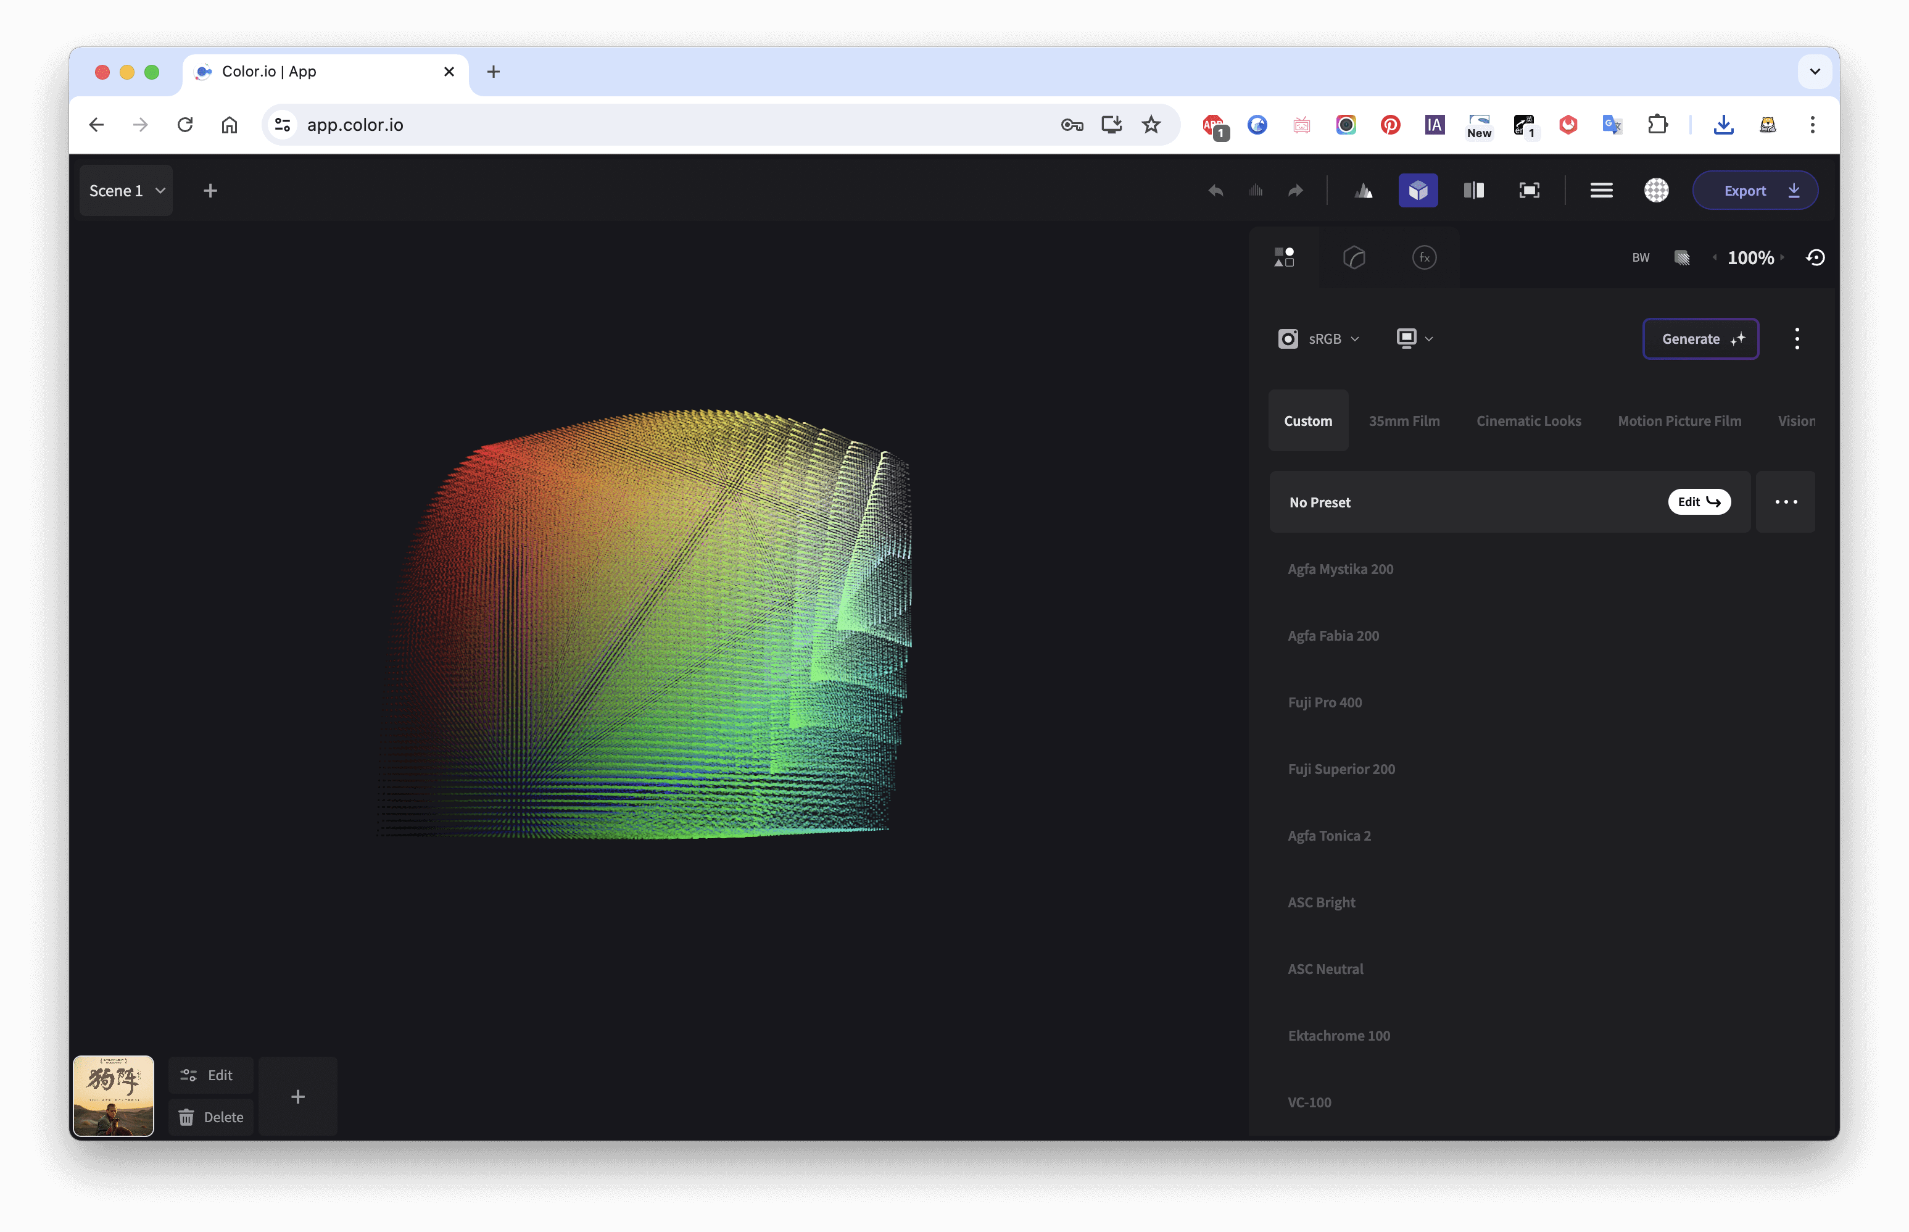
Task: Open the history bars icon between undo and redo
Action: coord(1256,190)
